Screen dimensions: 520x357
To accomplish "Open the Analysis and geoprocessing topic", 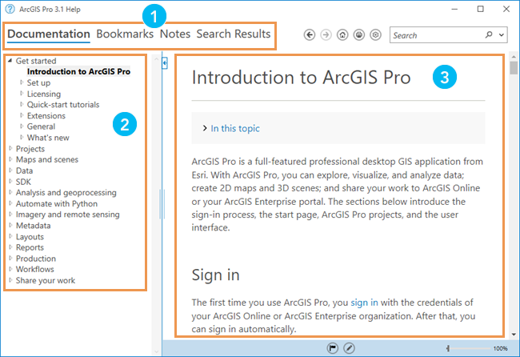I will (66, 193).
